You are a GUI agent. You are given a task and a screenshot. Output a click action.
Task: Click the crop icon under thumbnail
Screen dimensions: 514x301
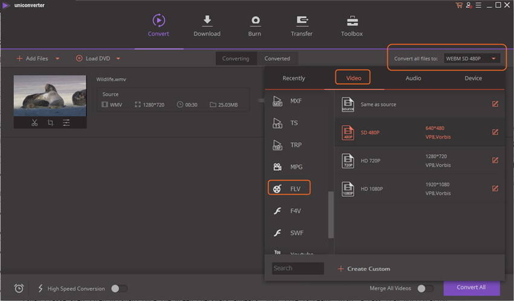[x=50, y=122]
